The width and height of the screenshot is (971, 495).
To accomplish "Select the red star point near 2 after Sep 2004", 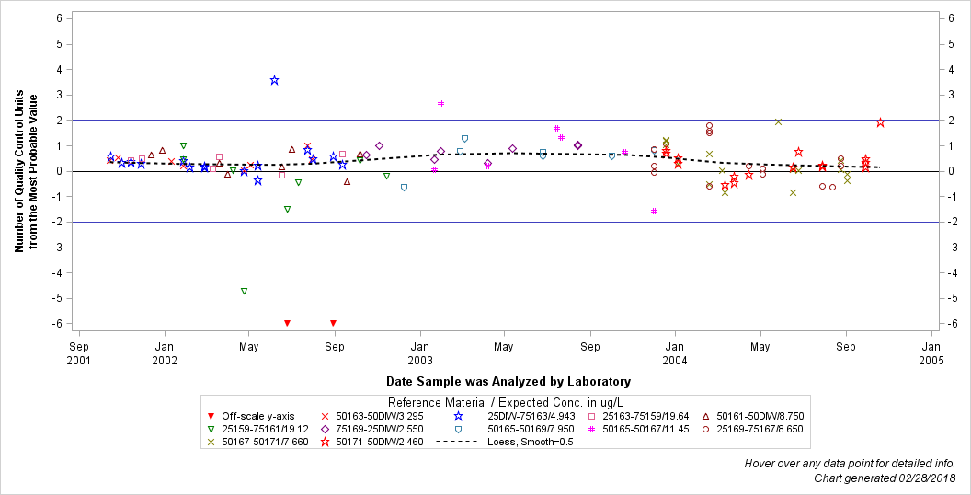I will 881,122.
